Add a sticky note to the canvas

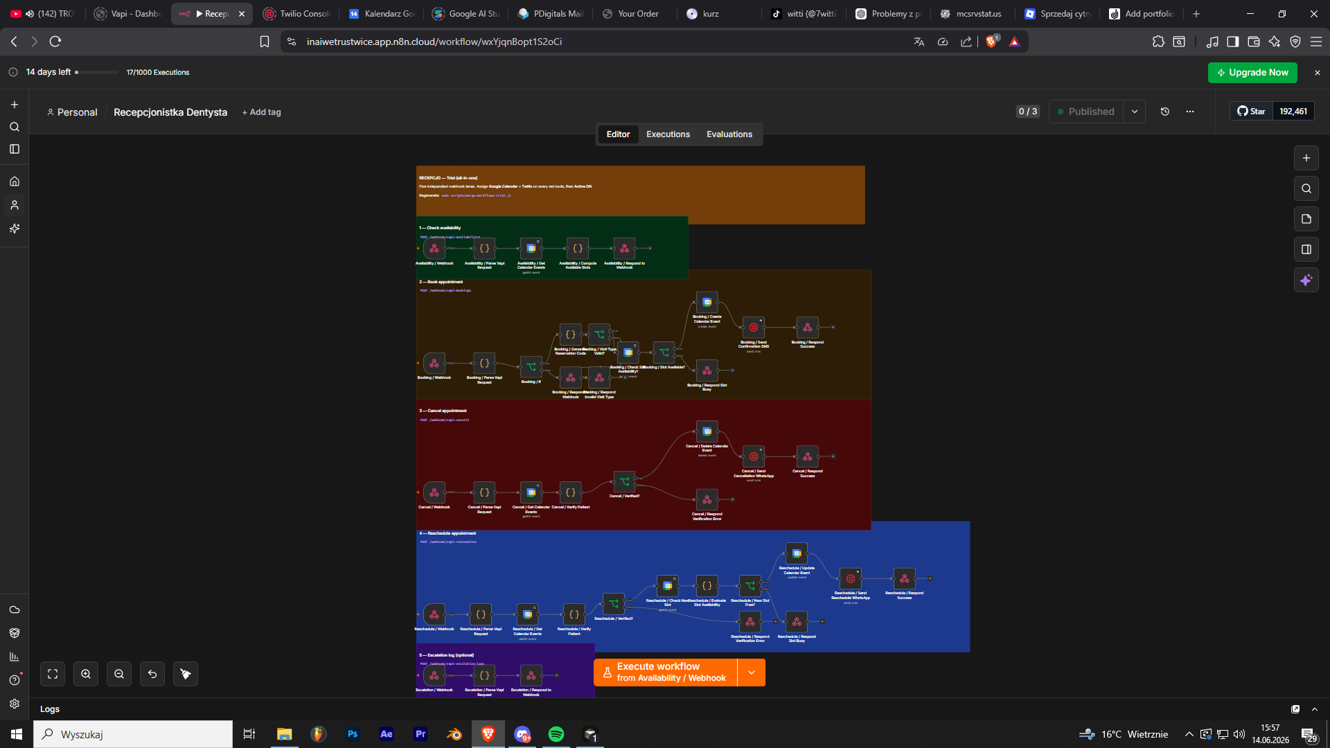(1306, 219)
